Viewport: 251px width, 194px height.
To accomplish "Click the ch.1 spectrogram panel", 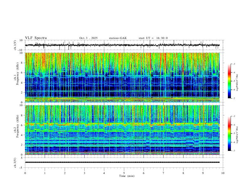I will click(x=122, y=77).
